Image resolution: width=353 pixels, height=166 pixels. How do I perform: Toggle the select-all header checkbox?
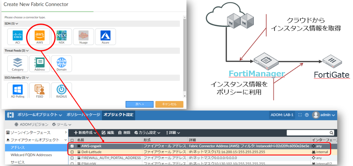tap(72, 140)
